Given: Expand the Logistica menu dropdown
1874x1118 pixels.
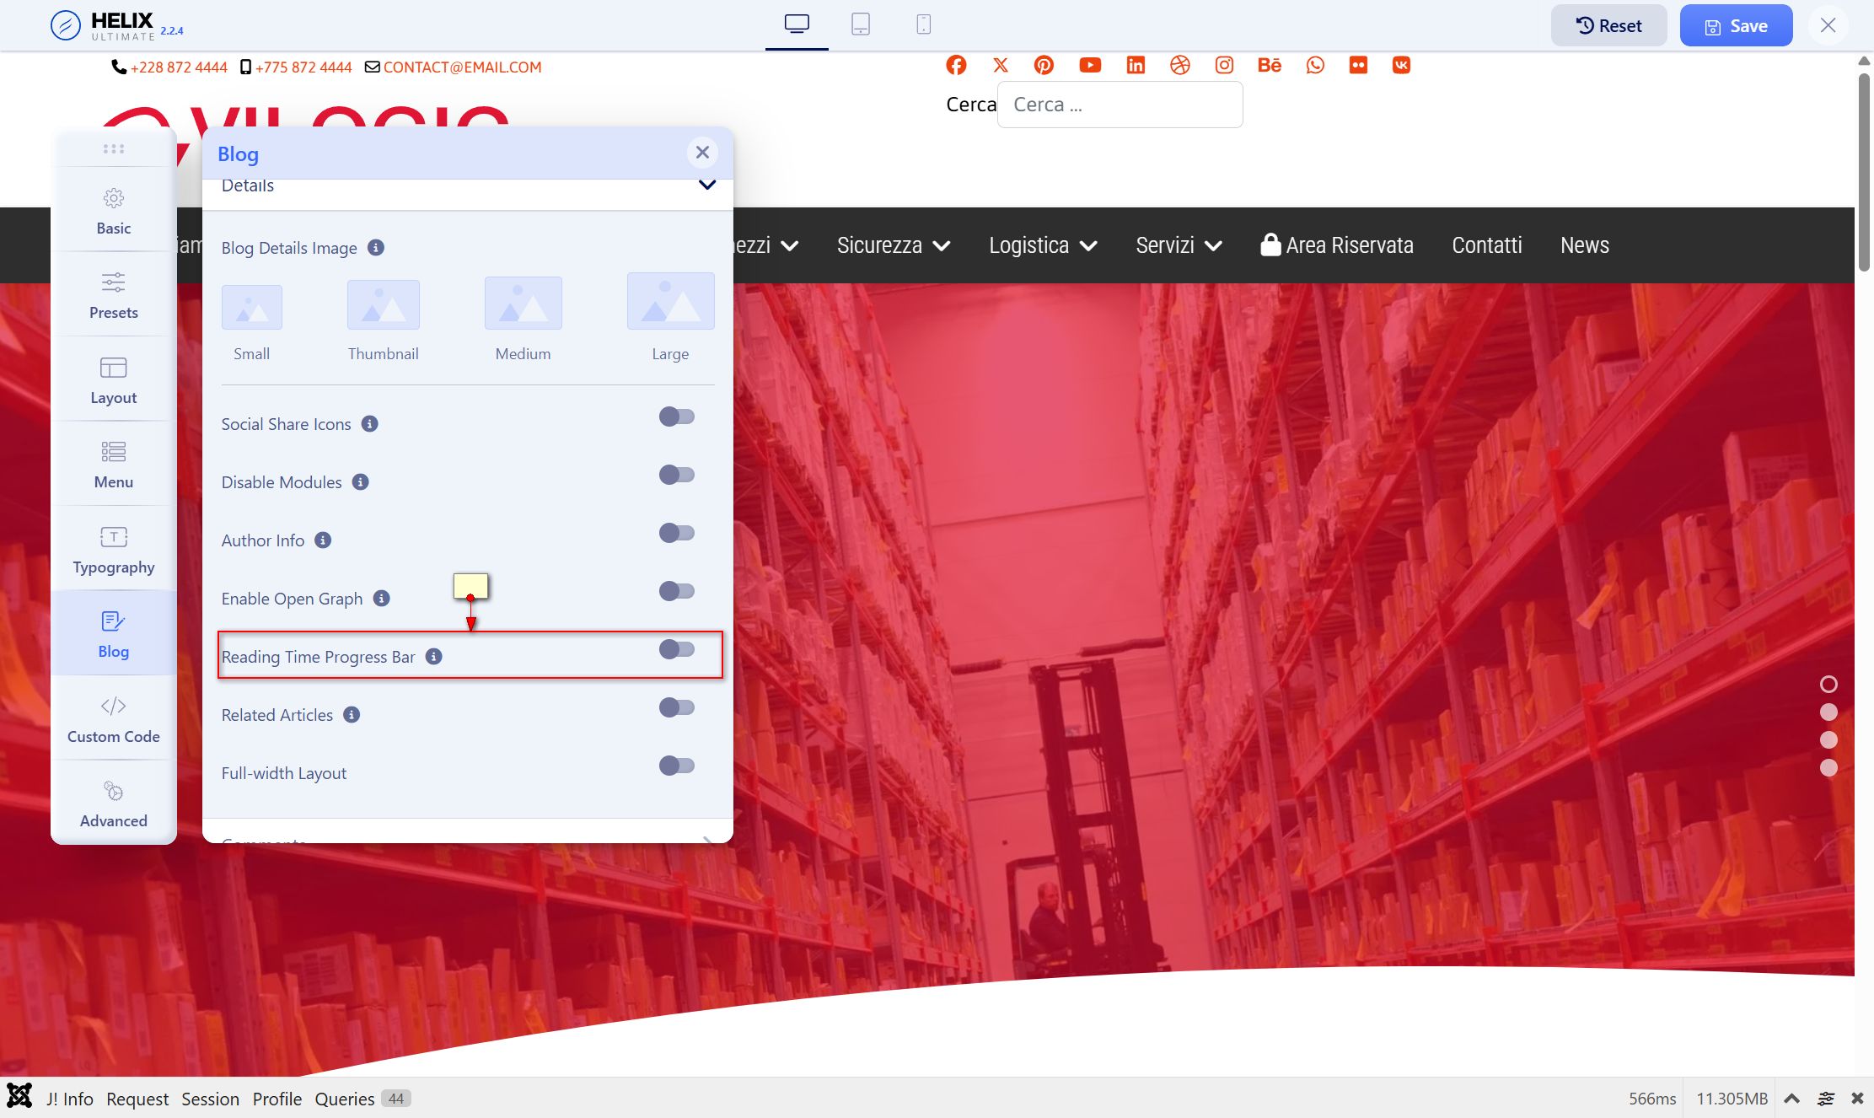Looking at the screenshot, I should coord(1043,245).
